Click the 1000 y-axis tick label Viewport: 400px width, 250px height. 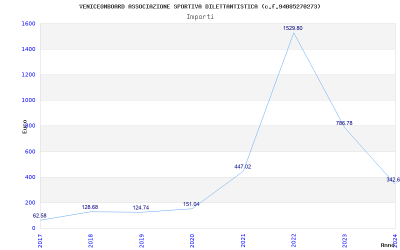pos(28,100)
